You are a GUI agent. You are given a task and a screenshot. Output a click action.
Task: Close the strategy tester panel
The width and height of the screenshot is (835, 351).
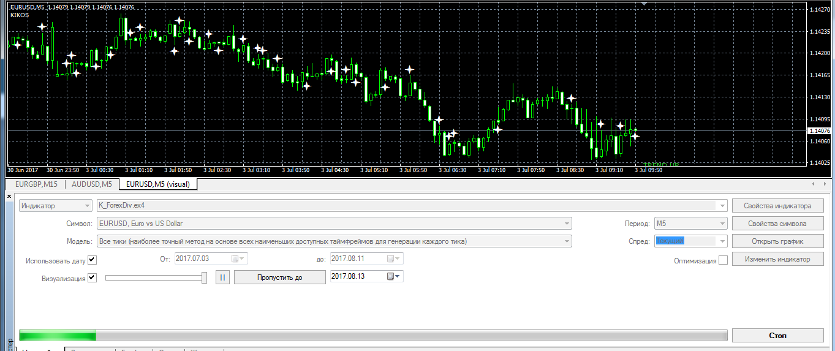[9, 197]
